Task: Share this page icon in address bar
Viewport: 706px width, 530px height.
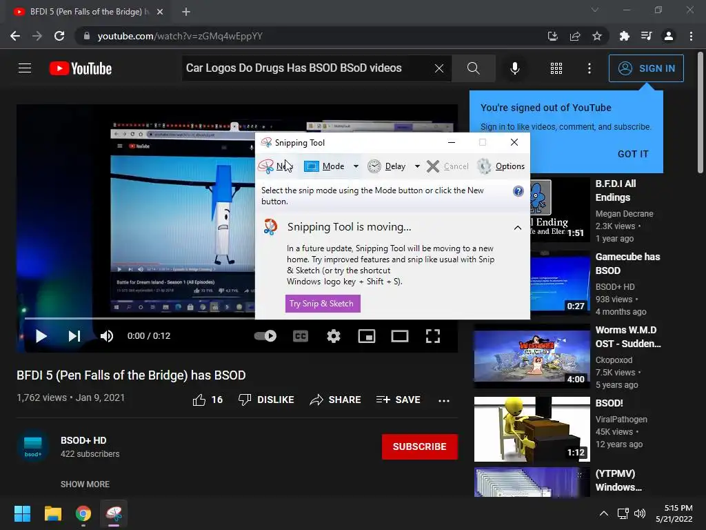Action: 575,36
